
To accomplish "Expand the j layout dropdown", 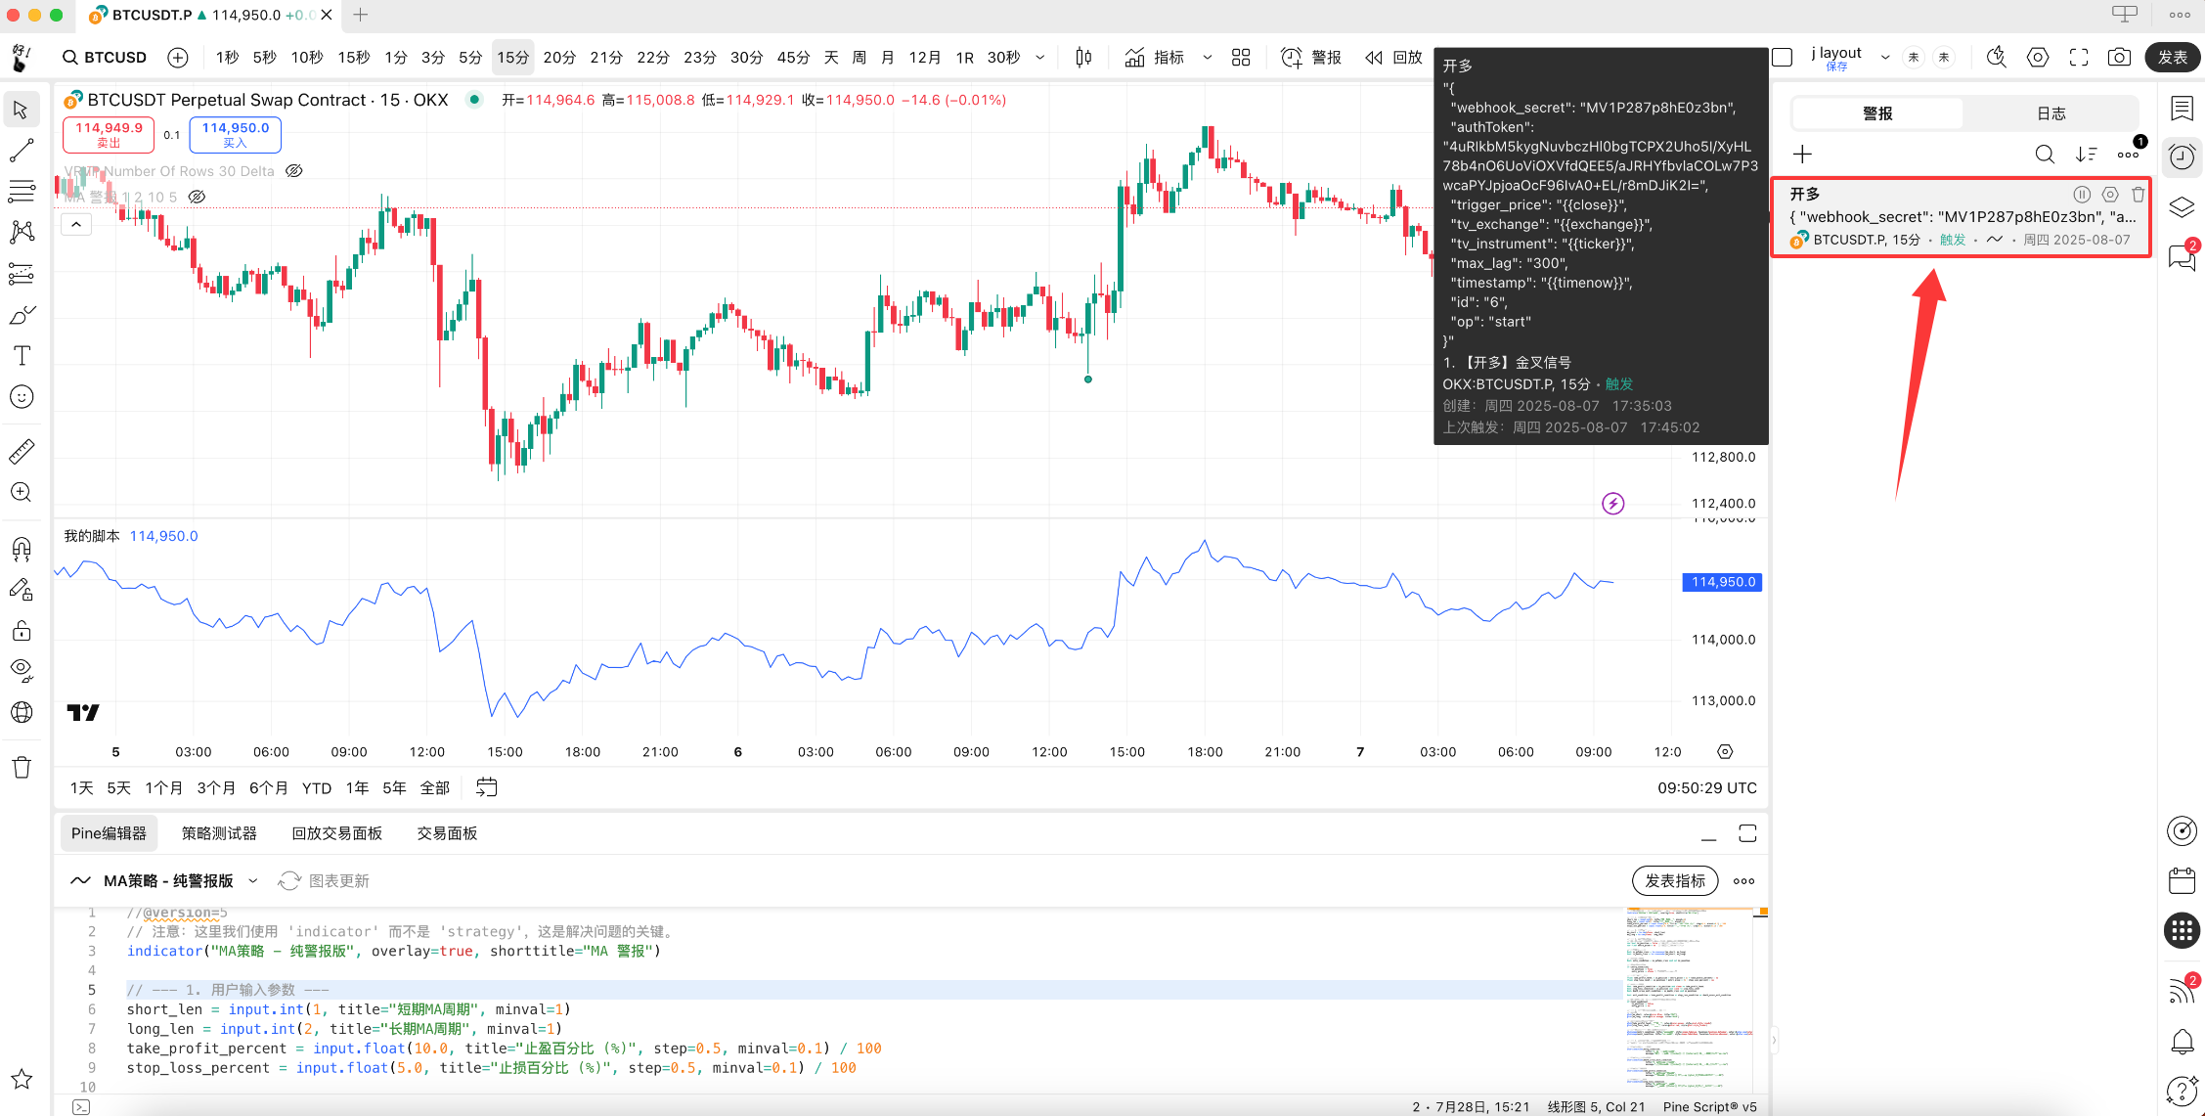I will 1885,58.
